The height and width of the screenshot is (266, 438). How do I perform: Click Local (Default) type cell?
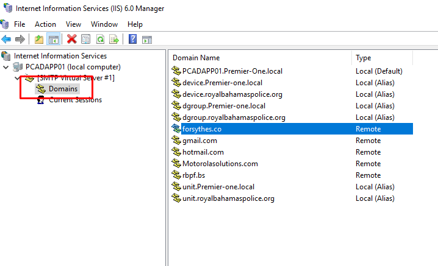379,71
